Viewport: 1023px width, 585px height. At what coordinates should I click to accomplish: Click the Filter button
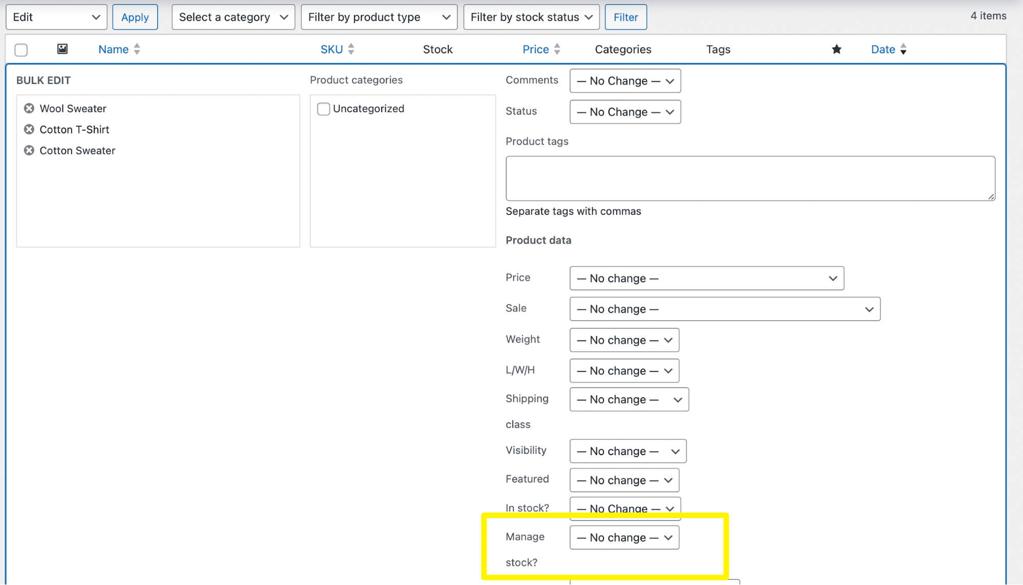626,17
